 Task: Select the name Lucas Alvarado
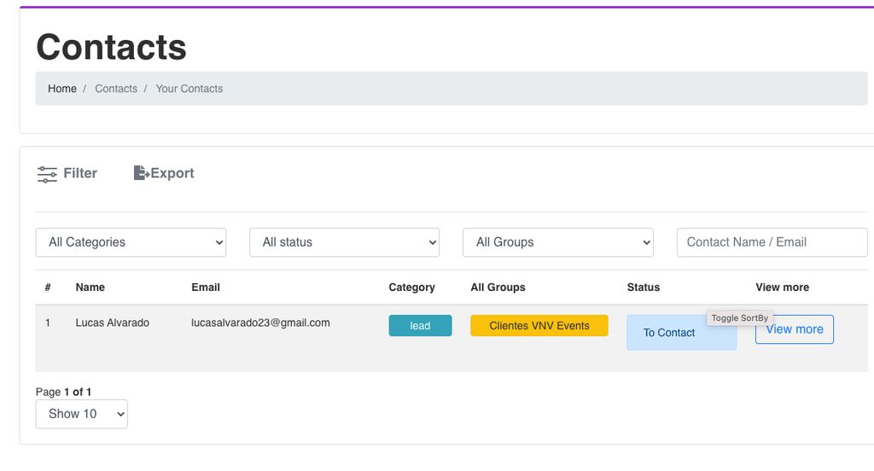pos(113,323)
